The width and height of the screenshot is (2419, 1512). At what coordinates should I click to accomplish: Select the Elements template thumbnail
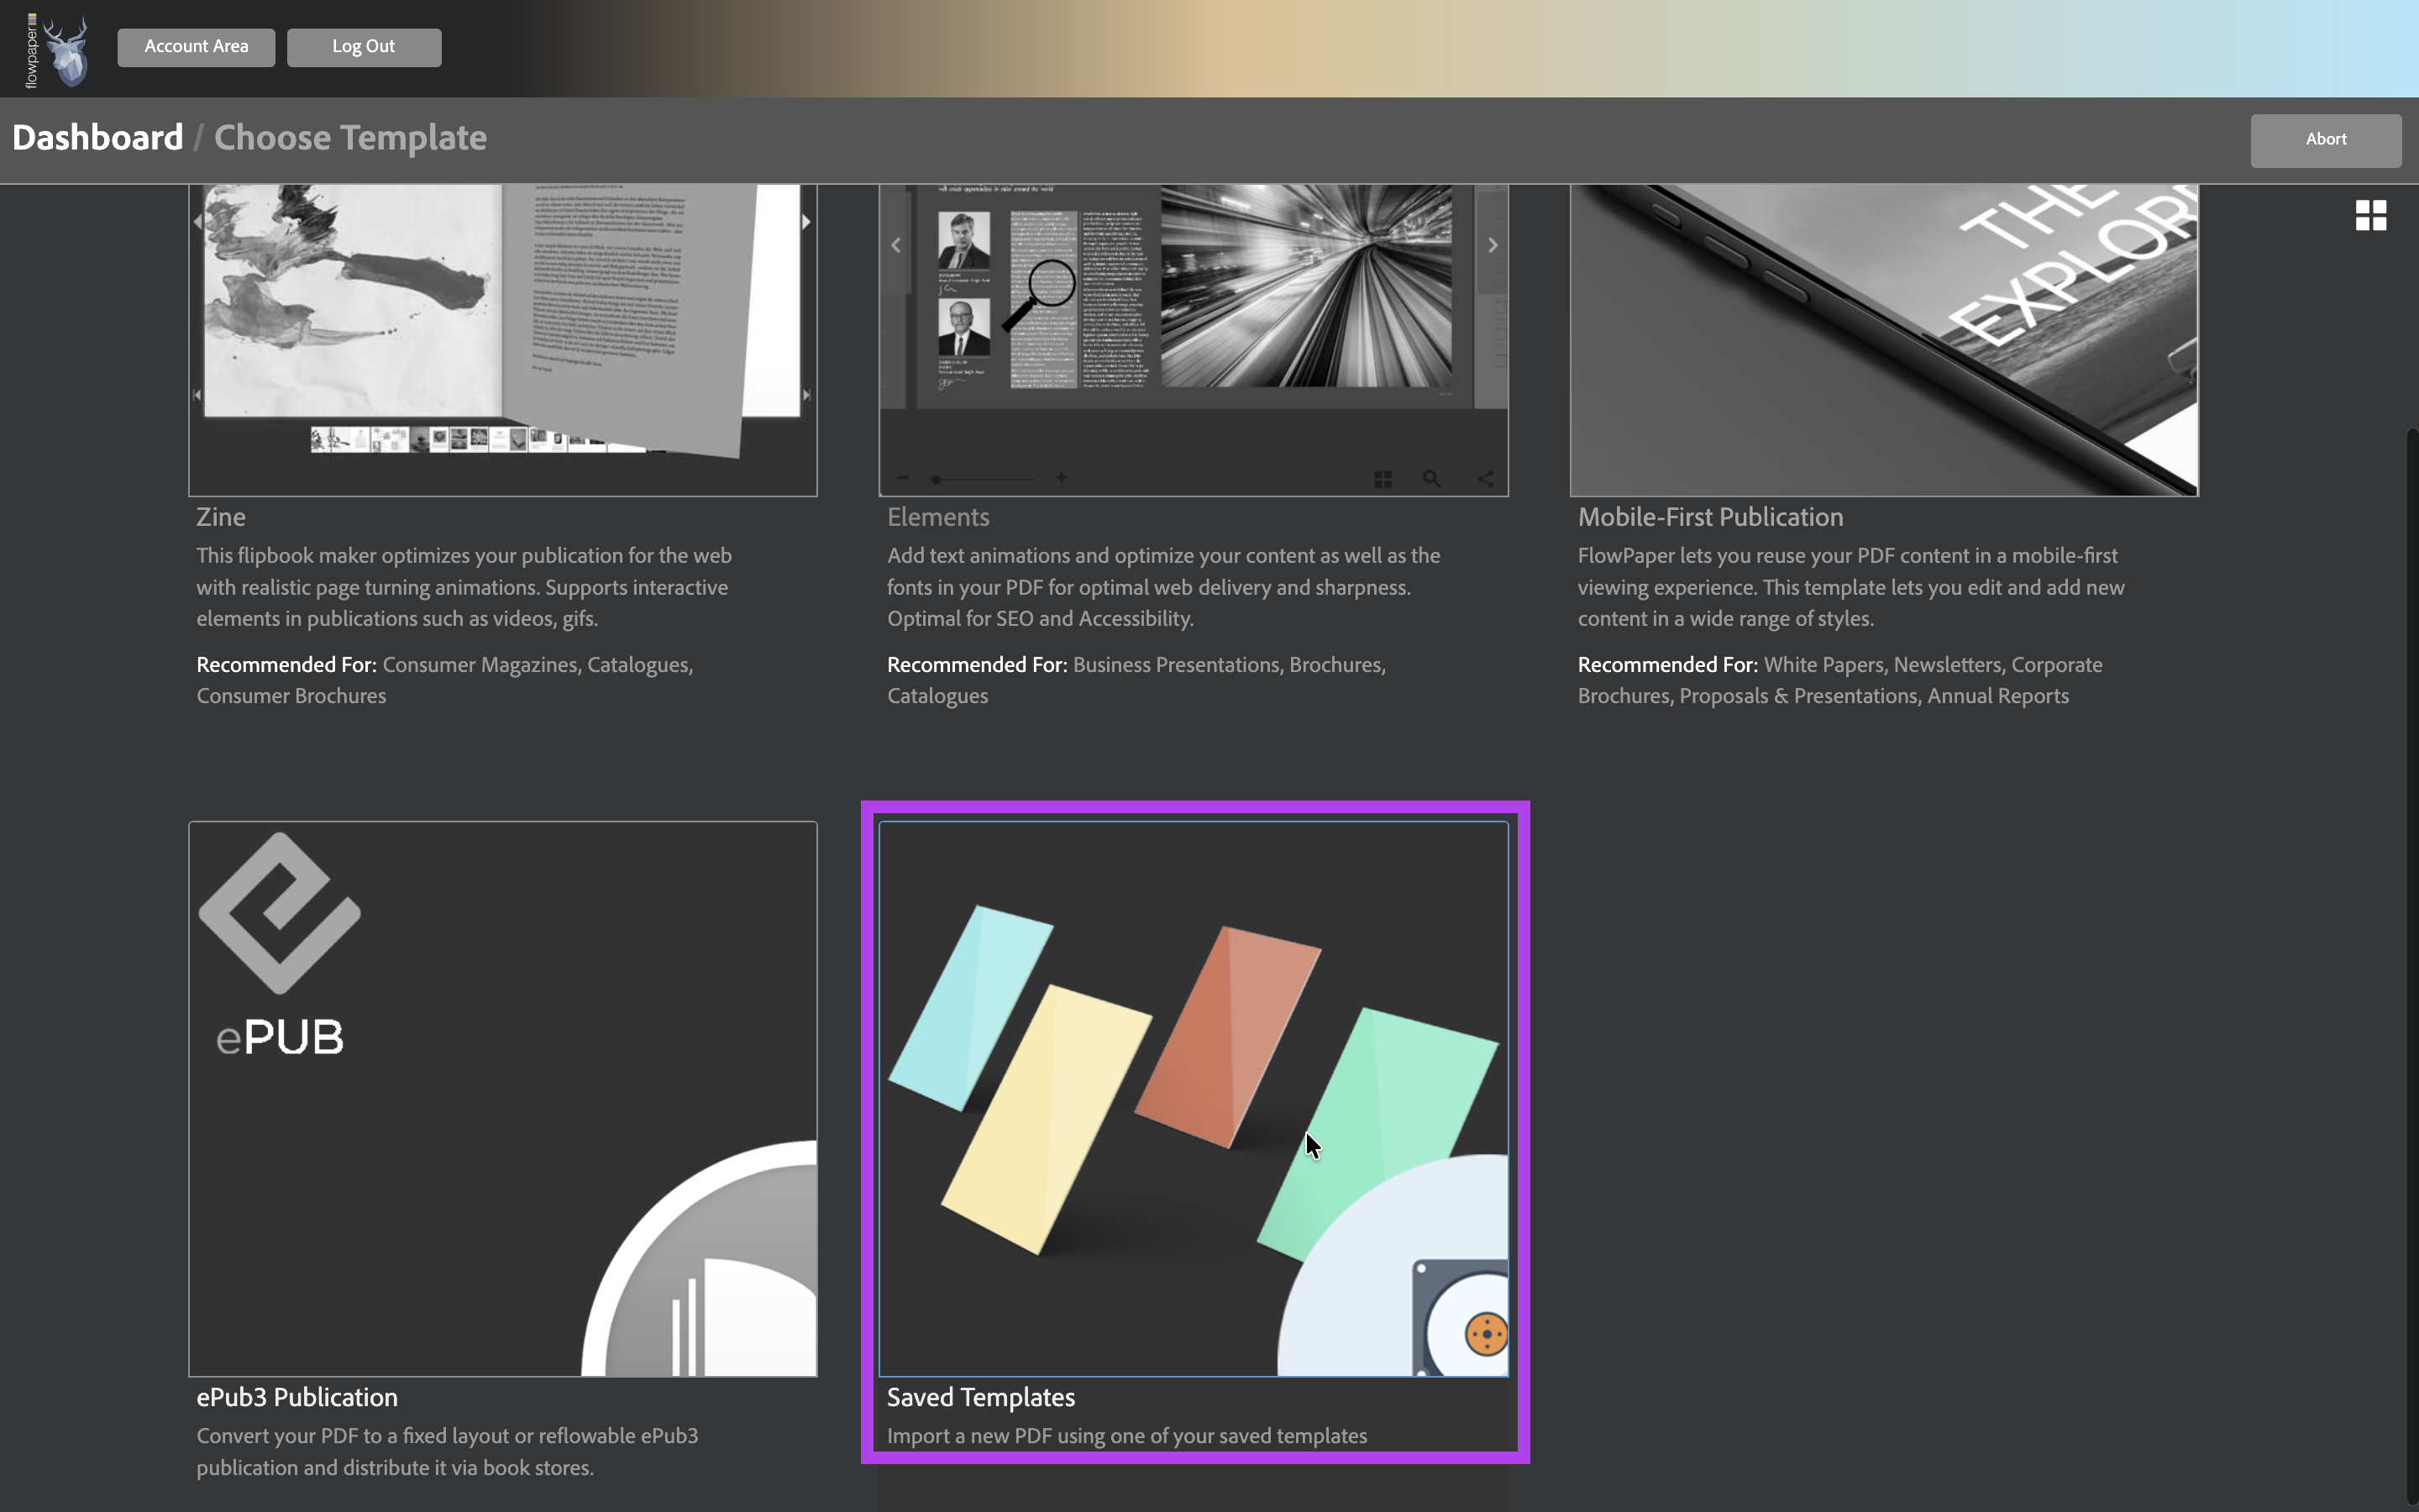(x=1194, y=340)
